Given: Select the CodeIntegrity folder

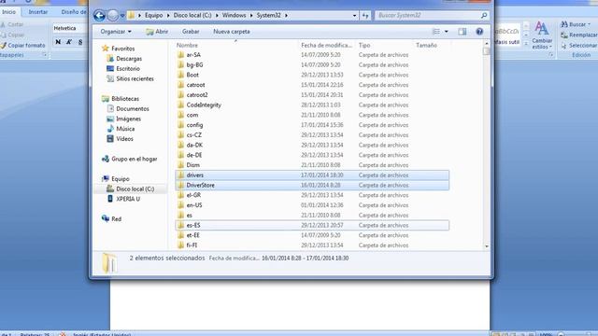Looking at the screenshot, I should point(312,105).
